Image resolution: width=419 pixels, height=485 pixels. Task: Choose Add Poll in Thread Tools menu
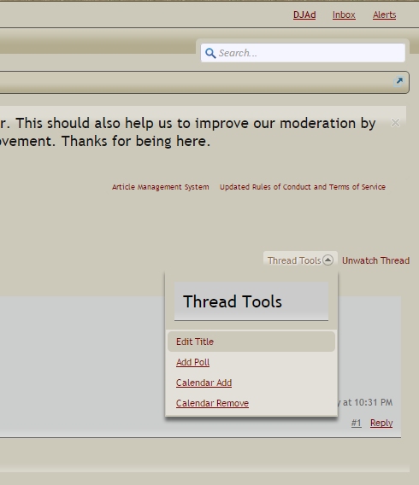pos(192,362)
